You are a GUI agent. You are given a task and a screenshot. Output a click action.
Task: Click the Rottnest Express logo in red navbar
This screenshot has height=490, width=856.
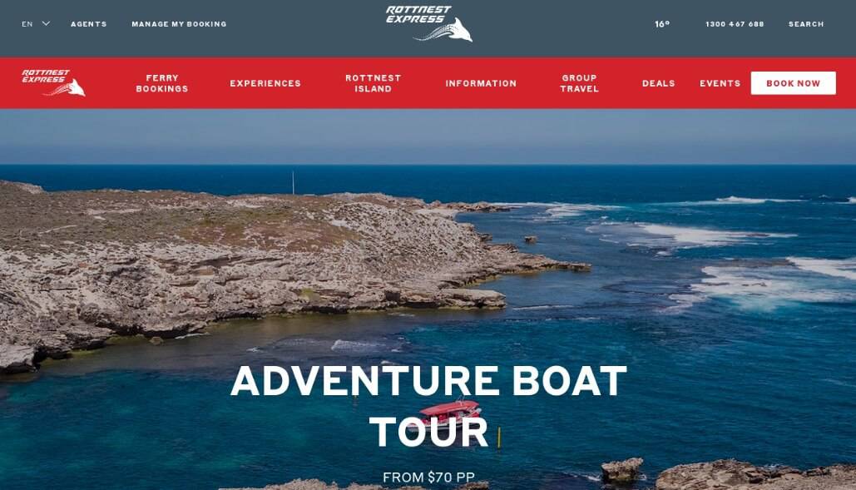[53, 82]
